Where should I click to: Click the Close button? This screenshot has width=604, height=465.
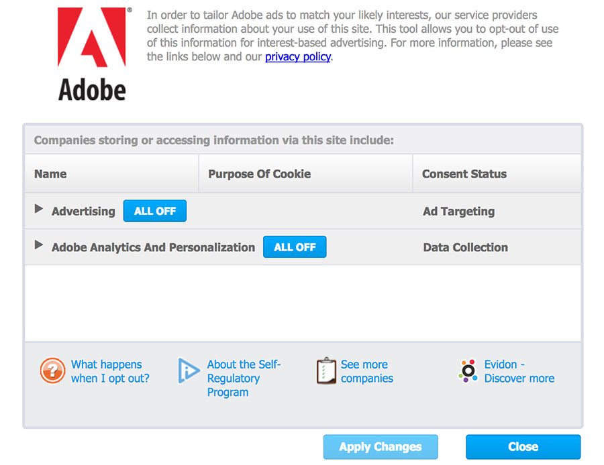point(523,447)
